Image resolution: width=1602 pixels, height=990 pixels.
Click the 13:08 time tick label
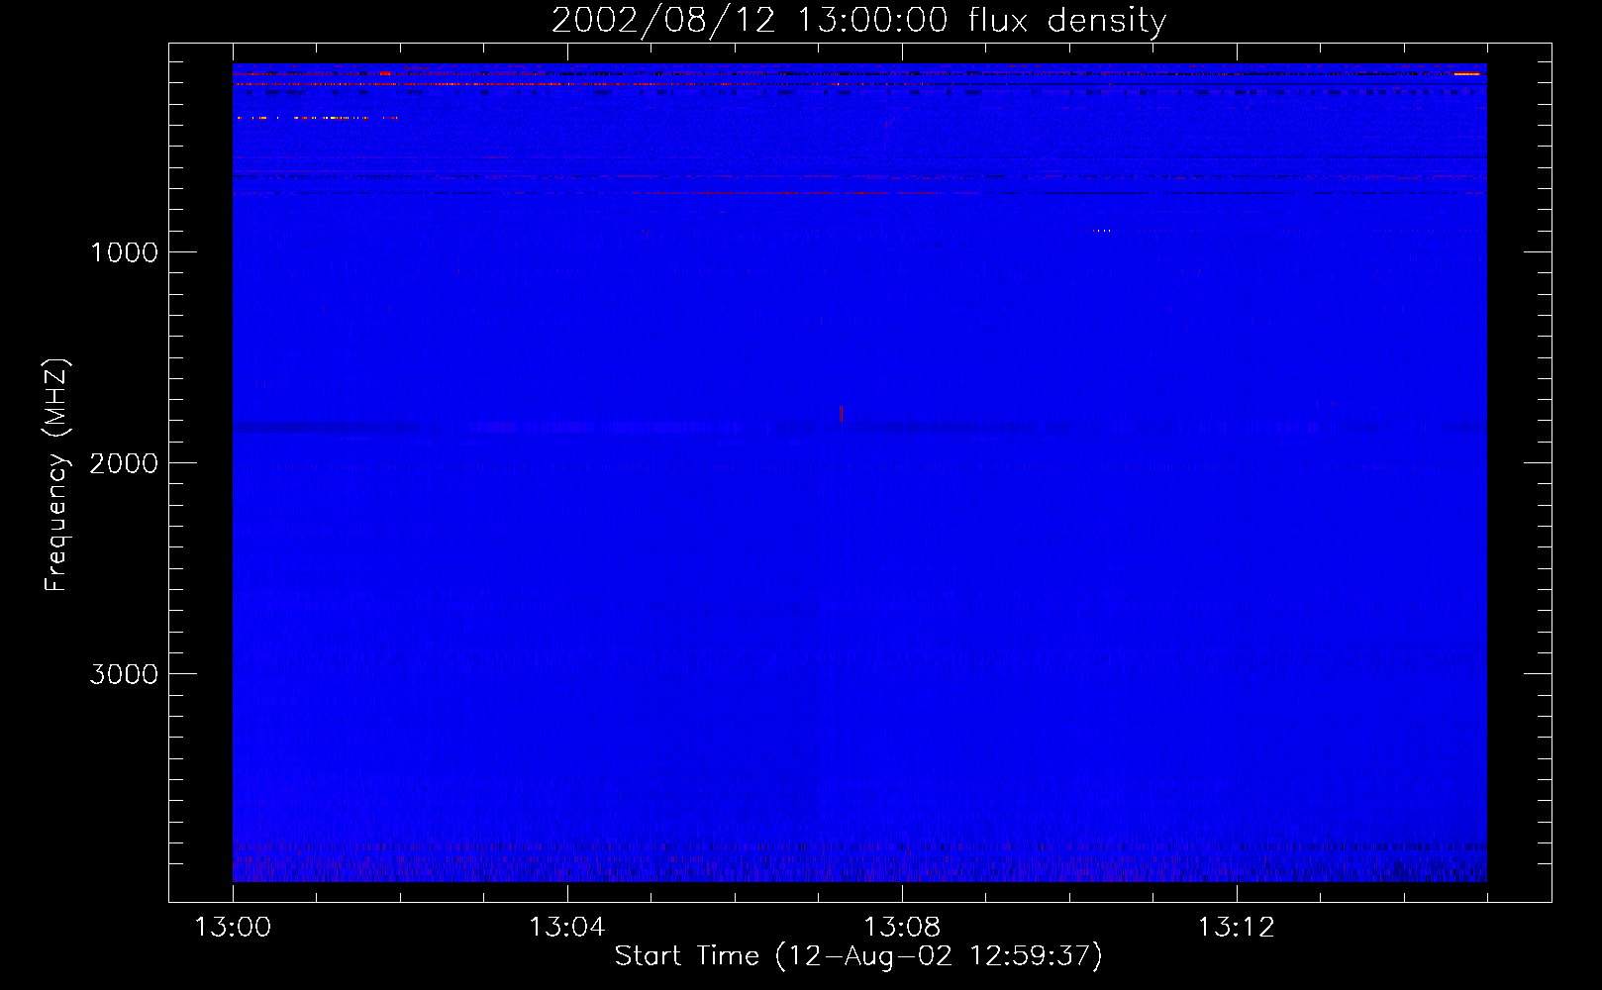click(901, 928)
